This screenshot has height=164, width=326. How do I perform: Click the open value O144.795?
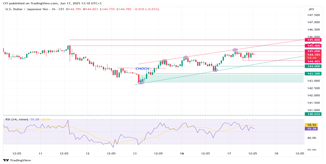(x=73, y=9)
